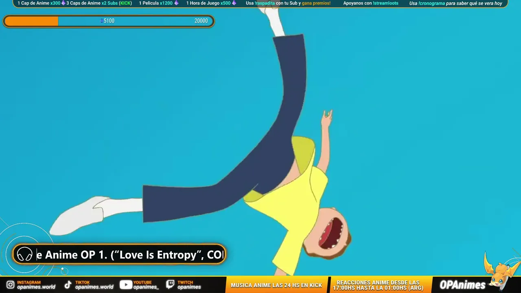Click TikTok handle 'opanimes.world'

[x=94, y=287]
